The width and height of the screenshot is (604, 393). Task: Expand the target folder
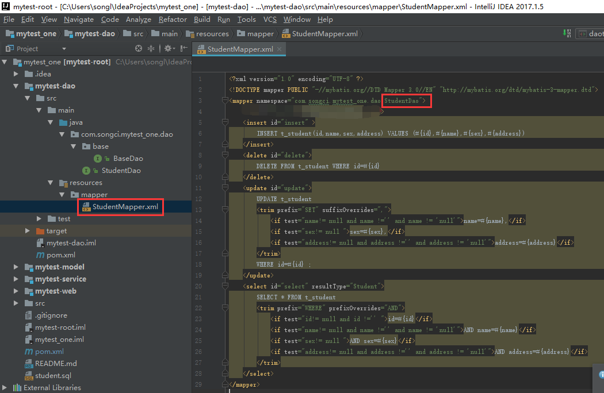coord(28,231)
